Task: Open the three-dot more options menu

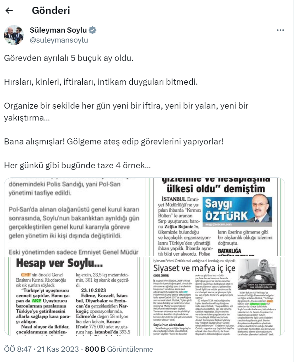Action: tap(280, 30)
